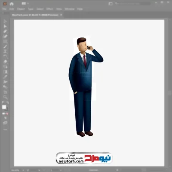Click the vertical scrollbar on the right edge
The height and width of the screenshot is (172, 172).
(x=169, y=93)
